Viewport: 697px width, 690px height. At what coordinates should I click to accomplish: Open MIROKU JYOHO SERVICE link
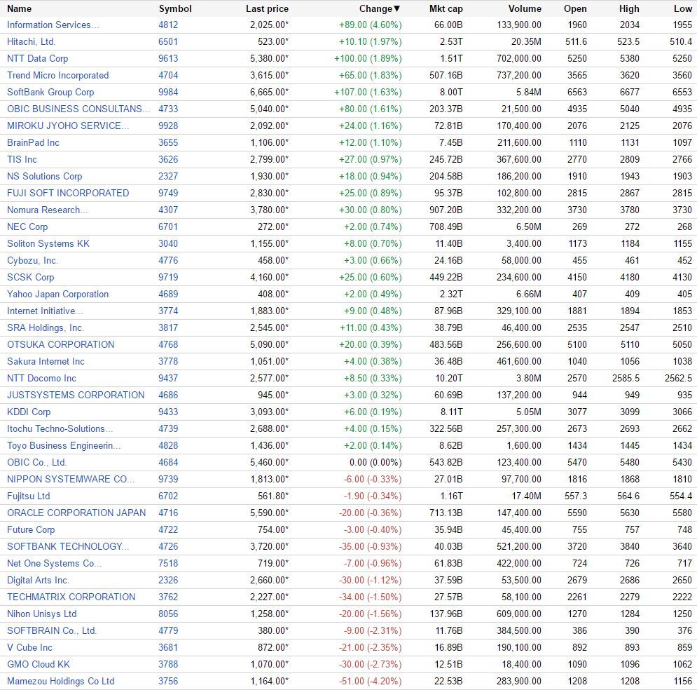68,126
